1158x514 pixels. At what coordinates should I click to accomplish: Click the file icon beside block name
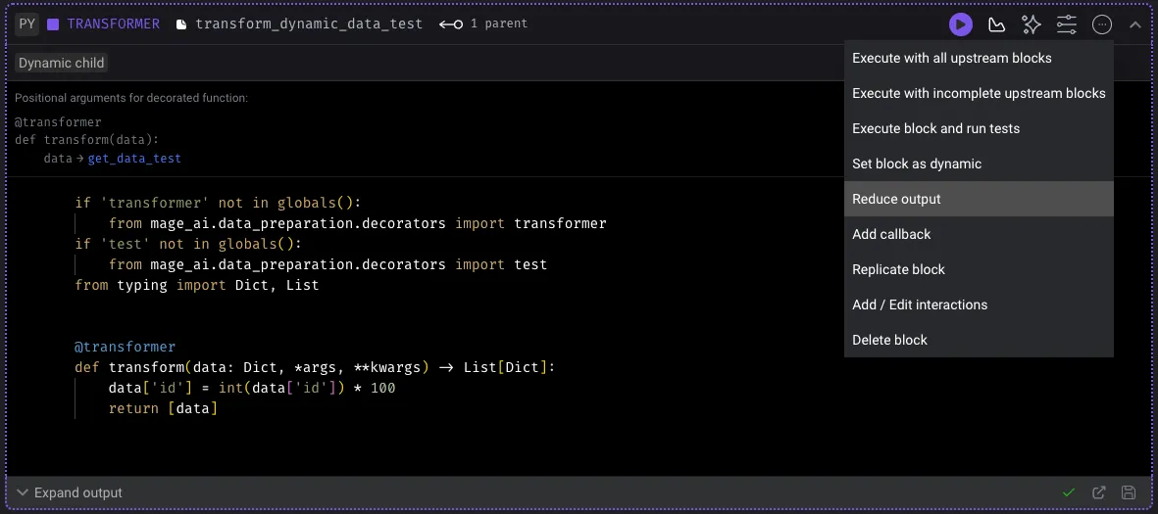pyautogui.click(x=181, y=24)
